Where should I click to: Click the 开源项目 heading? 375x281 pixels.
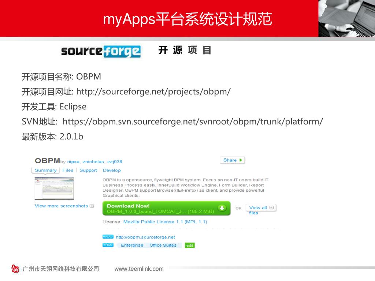(185, 50)
